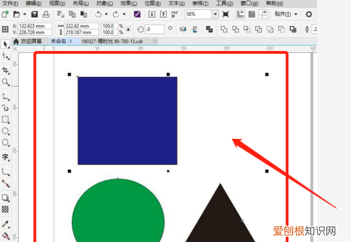The width and height of the screenshot is (351, 242).
Task: Select the Crop tool
Action: click(5, 69)
